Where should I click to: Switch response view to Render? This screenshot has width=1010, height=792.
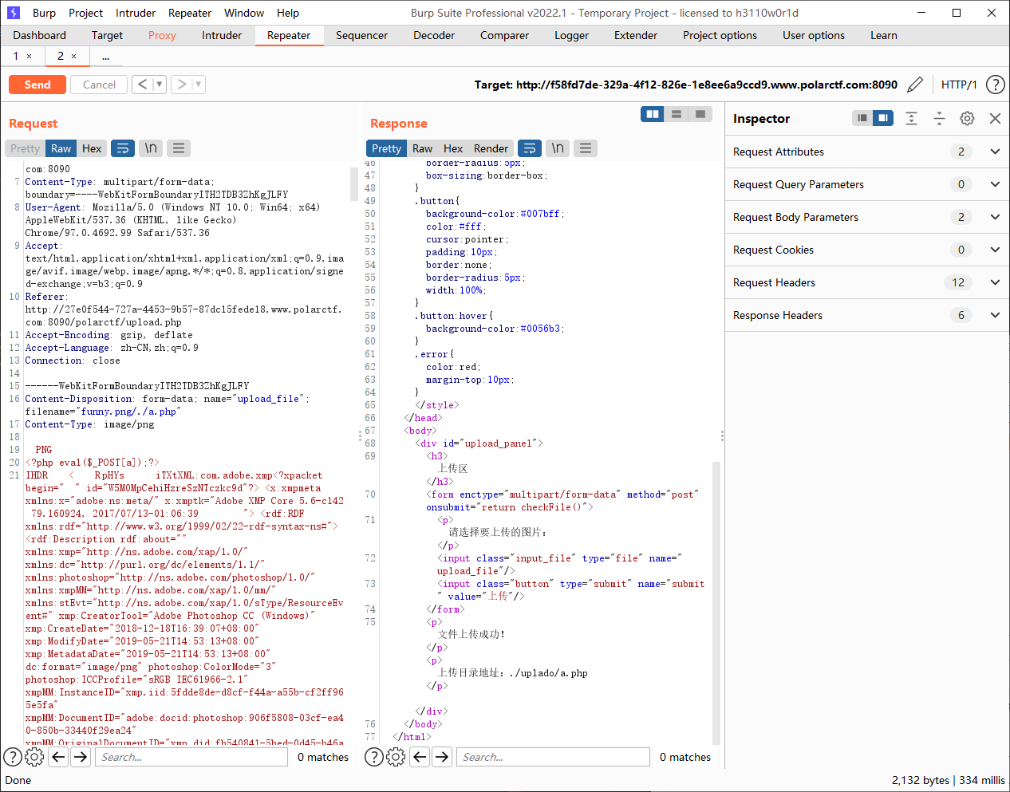pos(491,148)
